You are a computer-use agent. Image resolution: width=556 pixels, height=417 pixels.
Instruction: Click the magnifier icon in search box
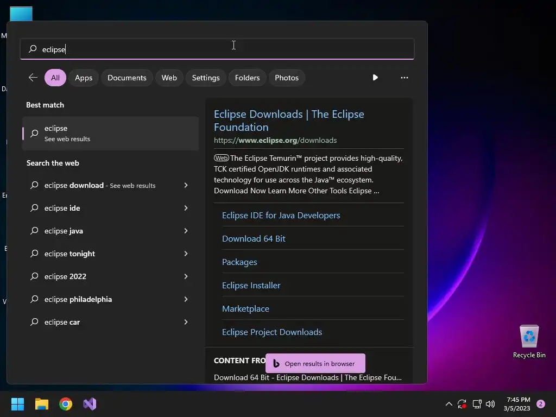point(33,49)
